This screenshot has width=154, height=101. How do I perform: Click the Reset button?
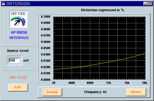[x=136, y=92]
